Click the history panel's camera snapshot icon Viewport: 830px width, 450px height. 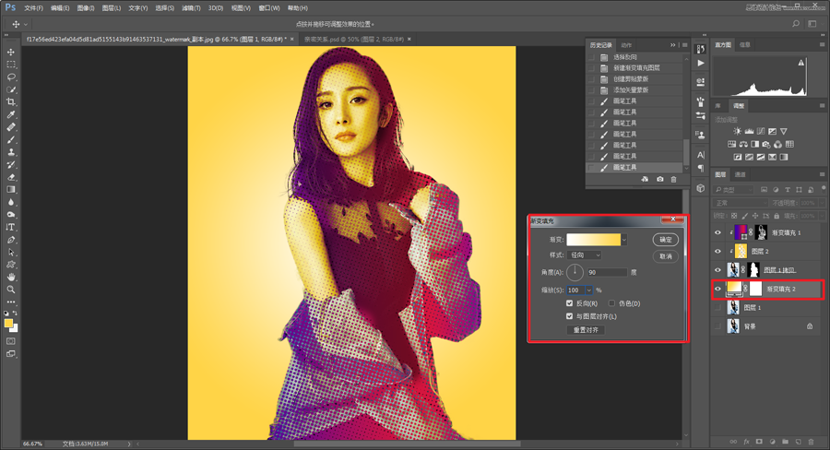click(658, 179)
